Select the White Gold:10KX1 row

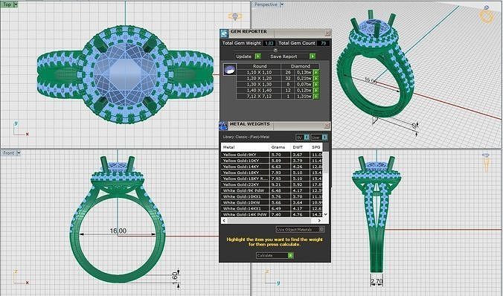point(272,196)
